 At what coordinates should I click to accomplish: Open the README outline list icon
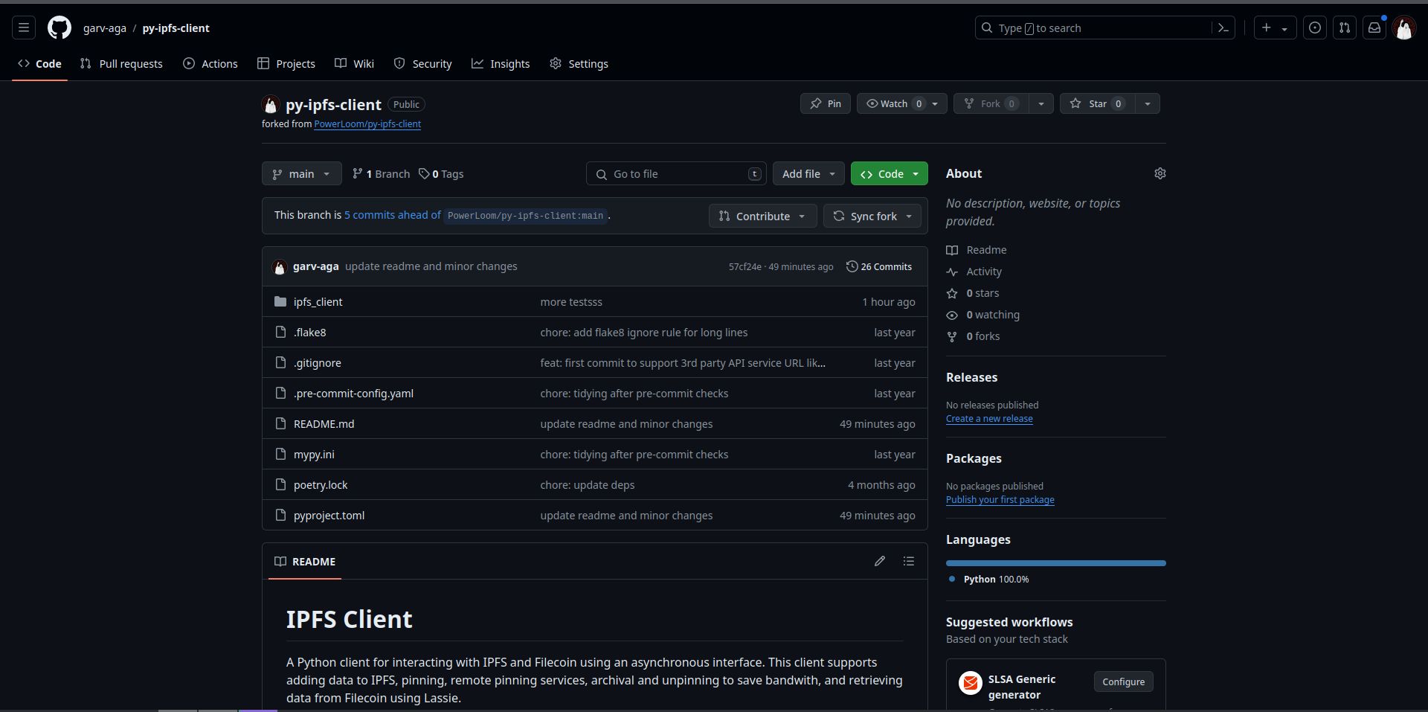[909, 561]
